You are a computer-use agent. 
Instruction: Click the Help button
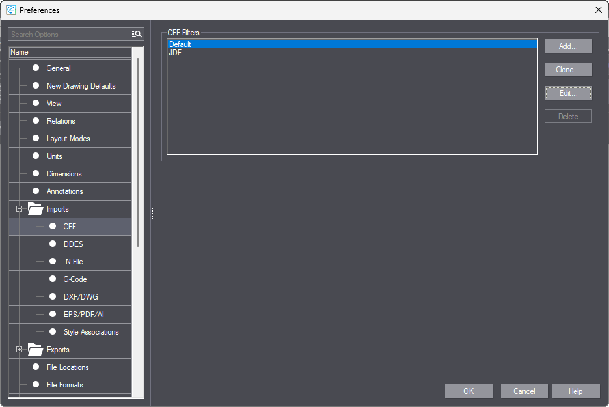575,391
